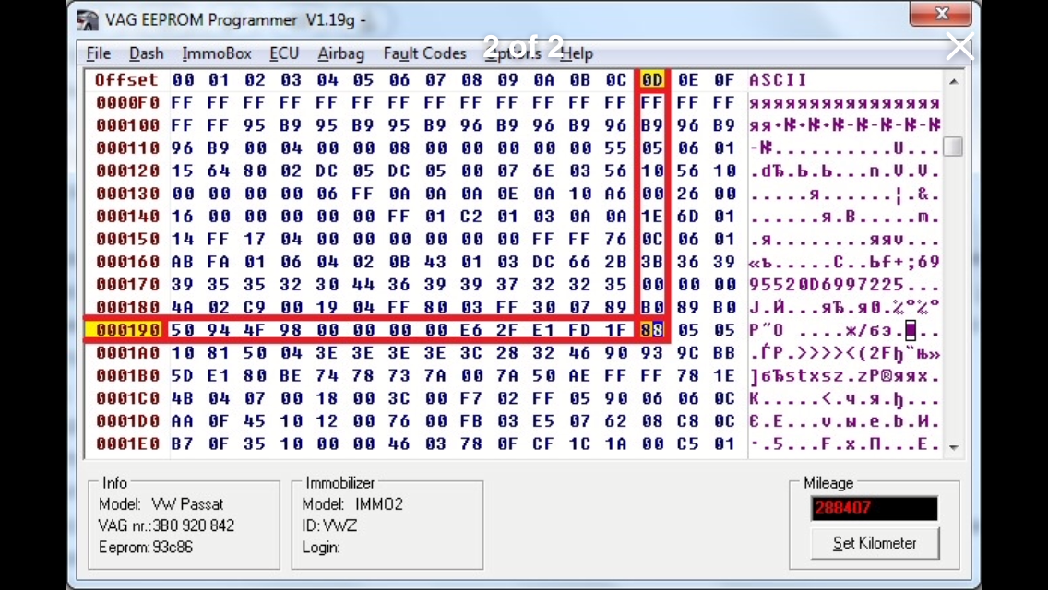Click the VAG EEPROM Programmer title bar icon
Viewport: 1048px width, 590px height.
point(88,20)
